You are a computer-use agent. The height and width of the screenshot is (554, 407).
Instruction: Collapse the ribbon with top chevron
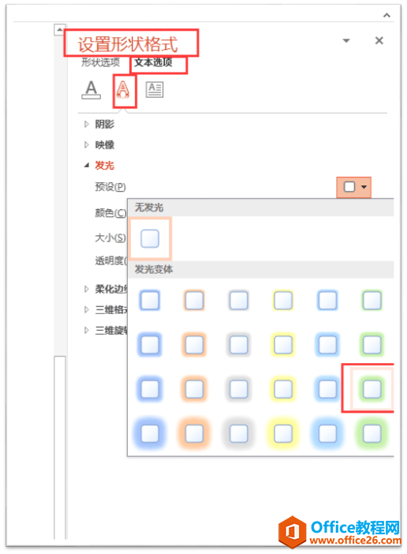(x=386, y=15)
